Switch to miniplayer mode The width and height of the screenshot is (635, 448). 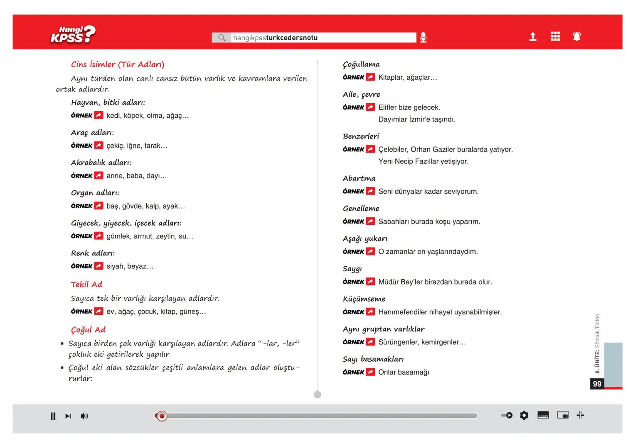(x=563, y=415)
